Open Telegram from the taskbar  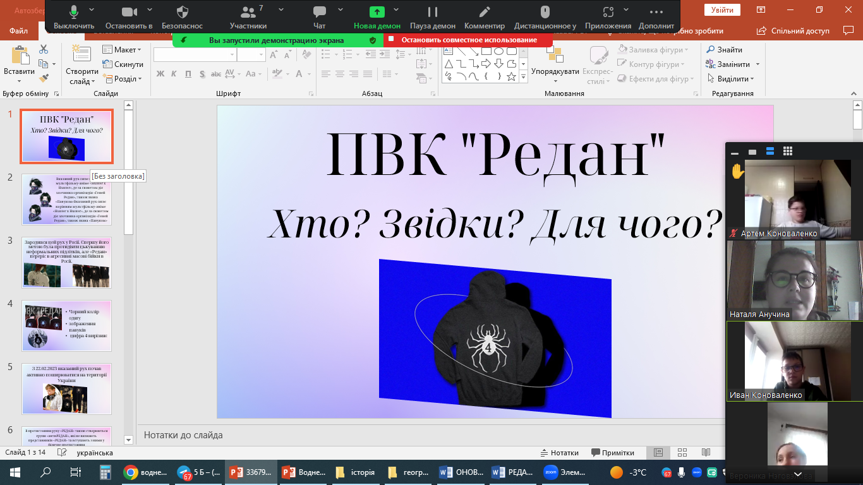[198, 472]
